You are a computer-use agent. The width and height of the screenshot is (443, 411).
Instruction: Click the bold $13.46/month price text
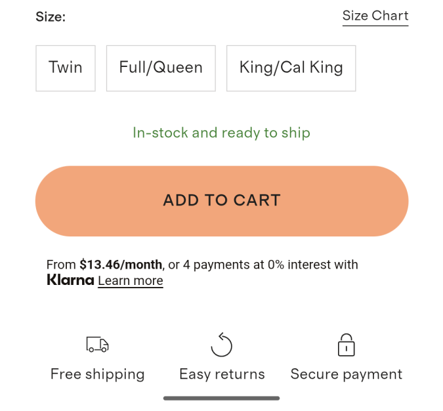(x=121, y=265)
